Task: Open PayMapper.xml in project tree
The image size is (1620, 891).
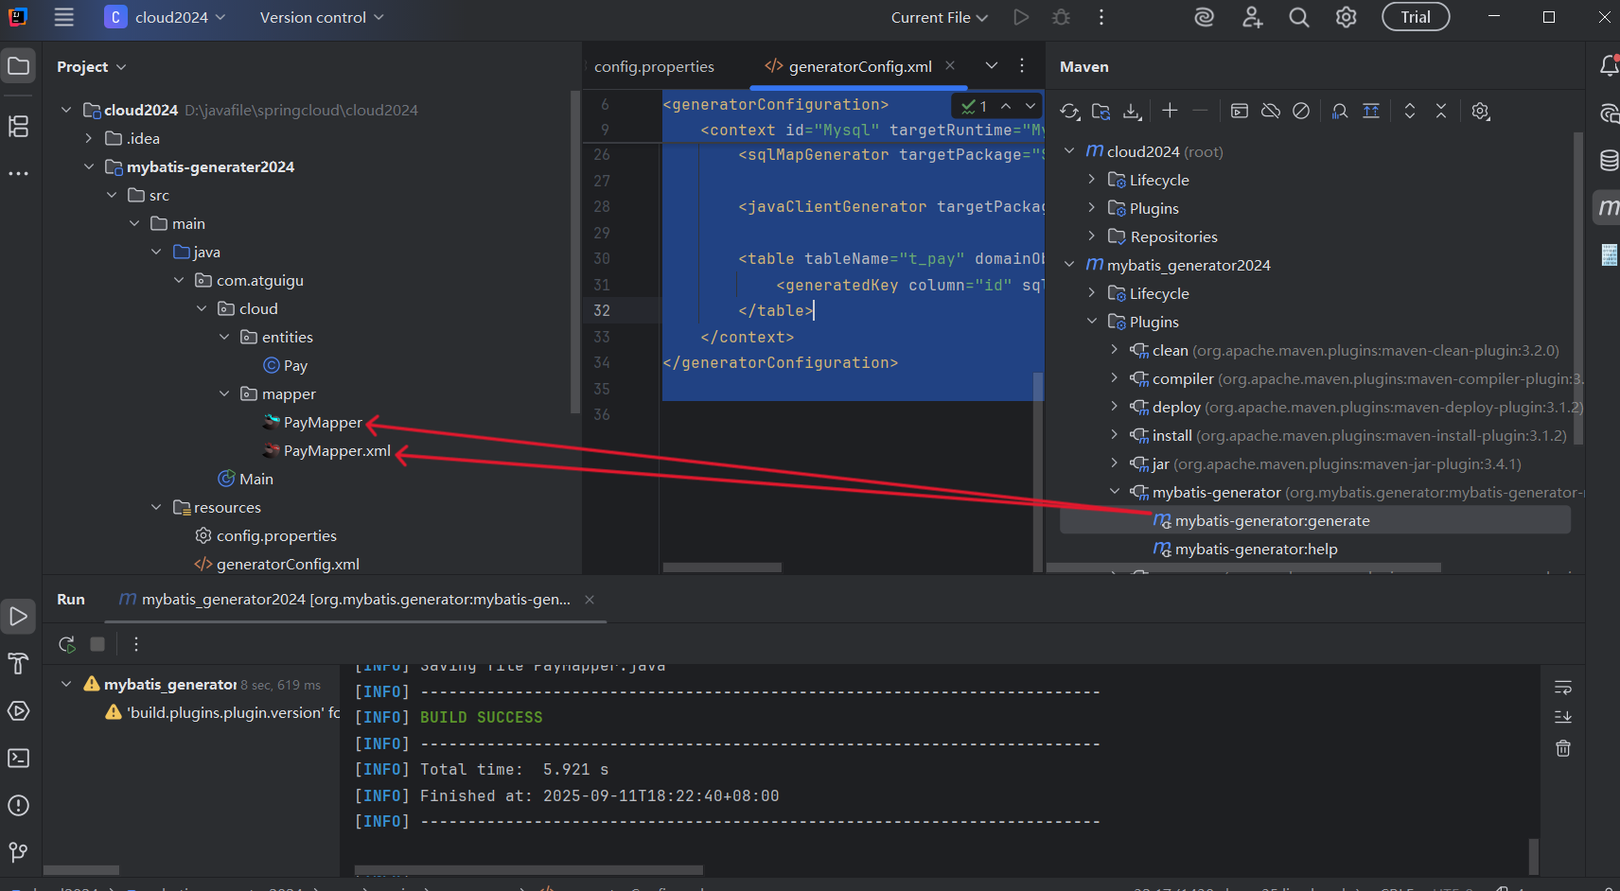Action: 337,451
